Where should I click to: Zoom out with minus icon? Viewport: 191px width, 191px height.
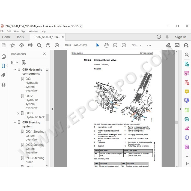click(115, 45)
